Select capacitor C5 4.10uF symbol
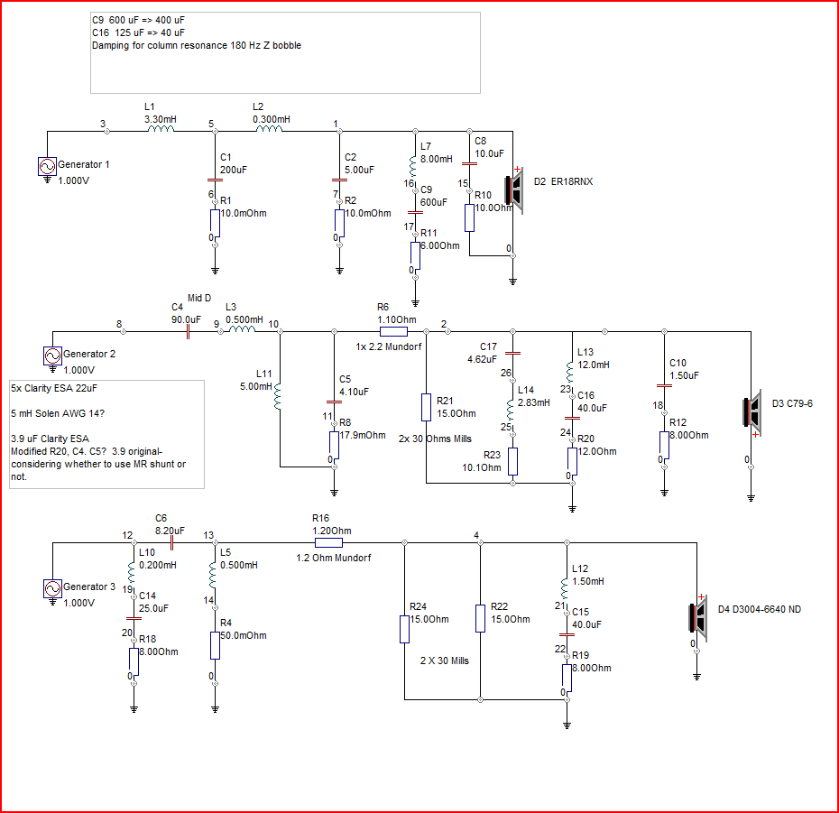The width and height of the screenshot is (839, 813). pos(334,402)
